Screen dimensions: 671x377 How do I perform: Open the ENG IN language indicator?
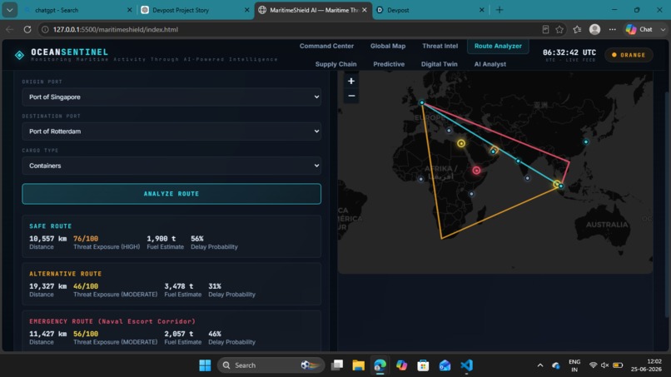(574, 365)
